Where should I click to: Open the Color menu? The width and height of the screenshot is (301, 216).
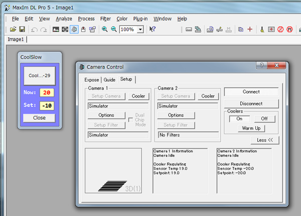click(x=122, y=18)
